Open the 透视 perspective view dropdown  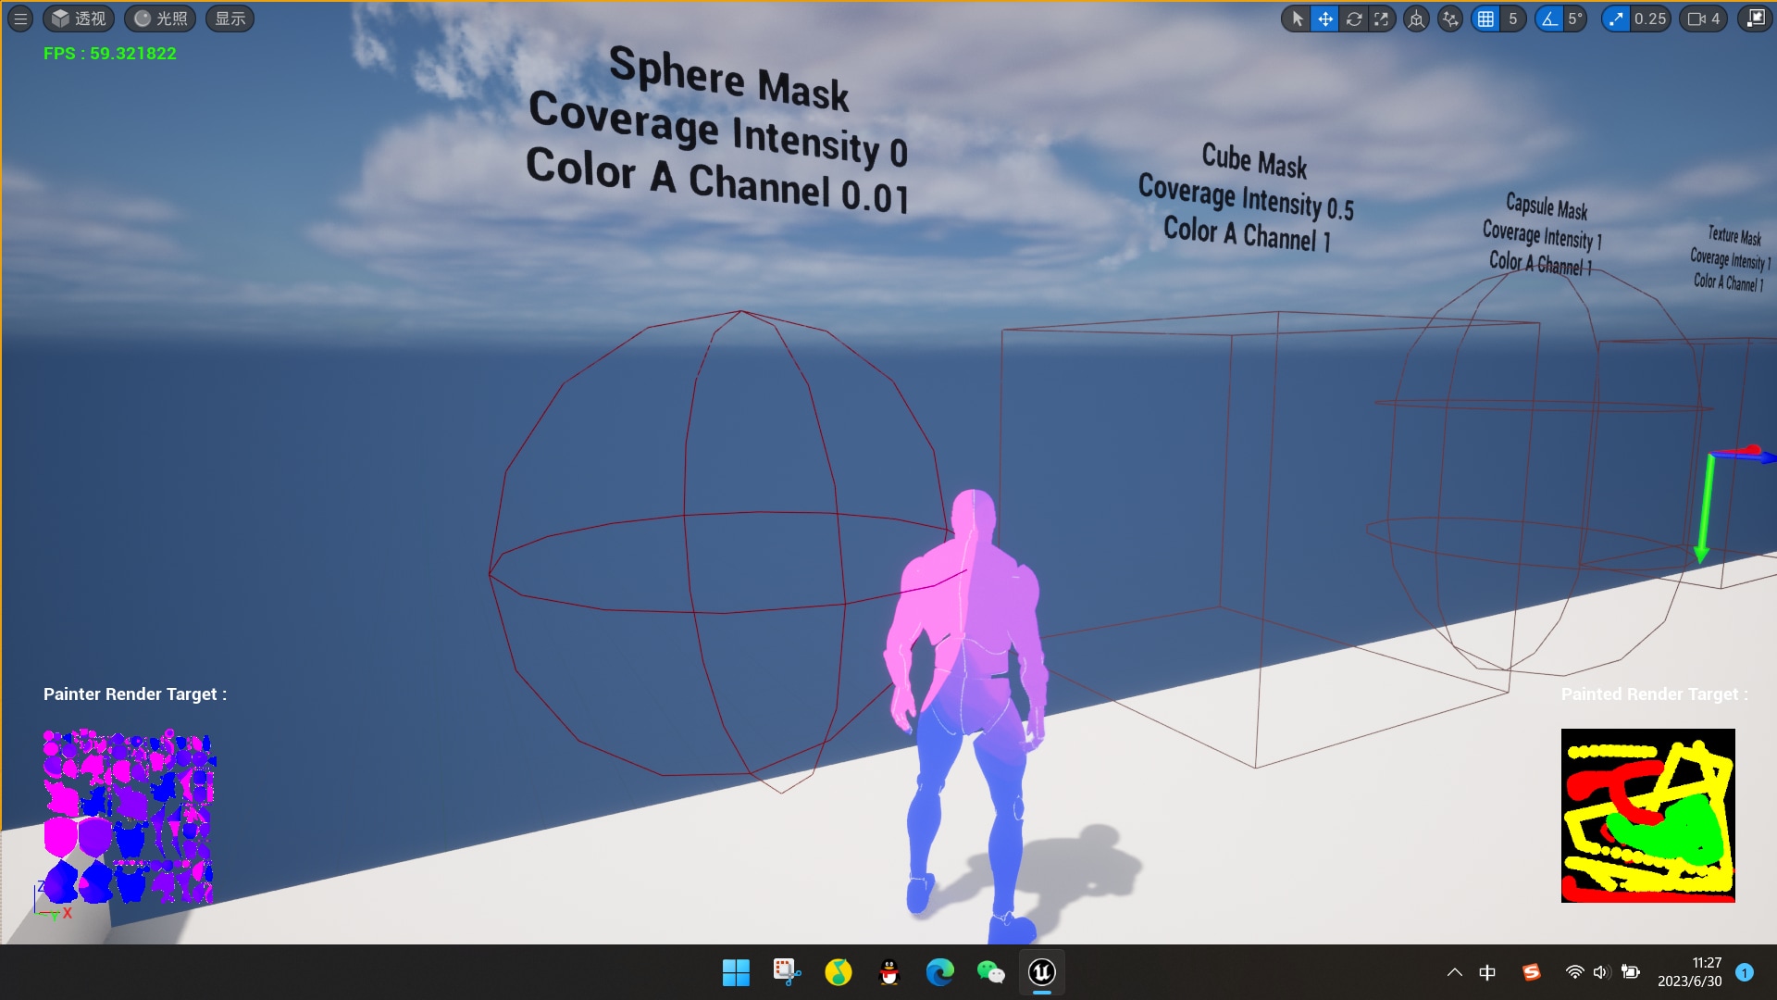(79, 19)
